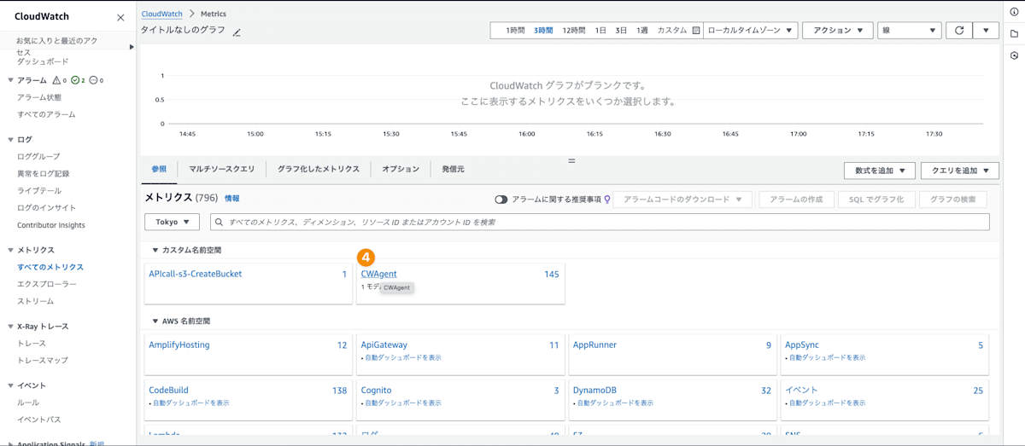Open the CWAgent namespace
Screen dimensions: 1025x446
[378, 274]
